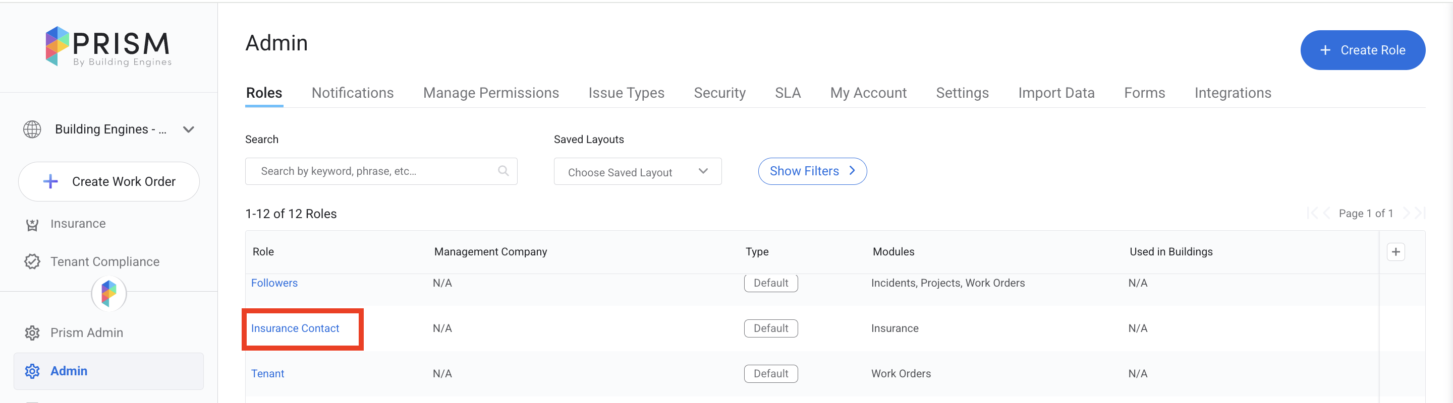Open the Choose Saved Layout dropdown
This screenshot has width=1453, height=403.
(637, 172)
